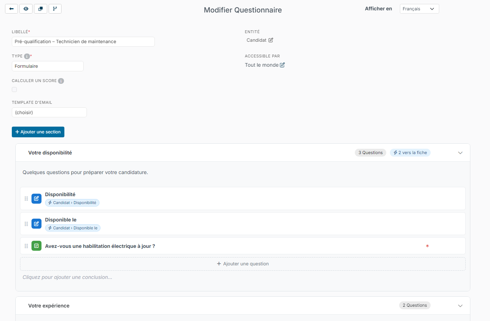The height and width of the screenshot is (321, 490).
Task: Click the 'Candidat' entity value
Action: [x=256, y=40]
